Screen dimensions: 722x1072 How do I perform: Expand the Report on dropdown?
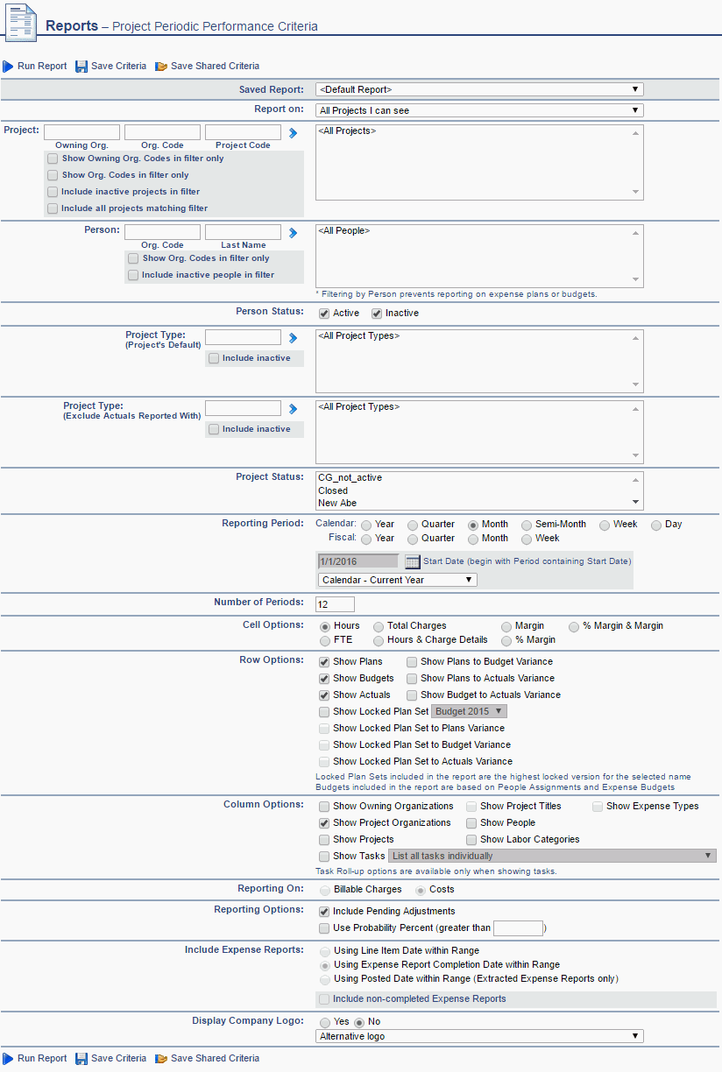(479, 111)
